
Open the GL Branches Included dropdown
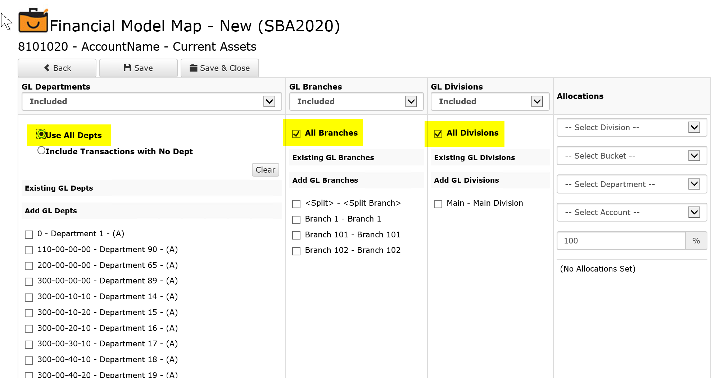(x=357, y=101)
